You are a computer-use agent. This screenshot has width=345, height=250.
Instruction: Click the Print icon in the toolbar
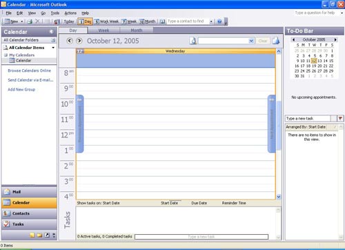pos(30,21)
